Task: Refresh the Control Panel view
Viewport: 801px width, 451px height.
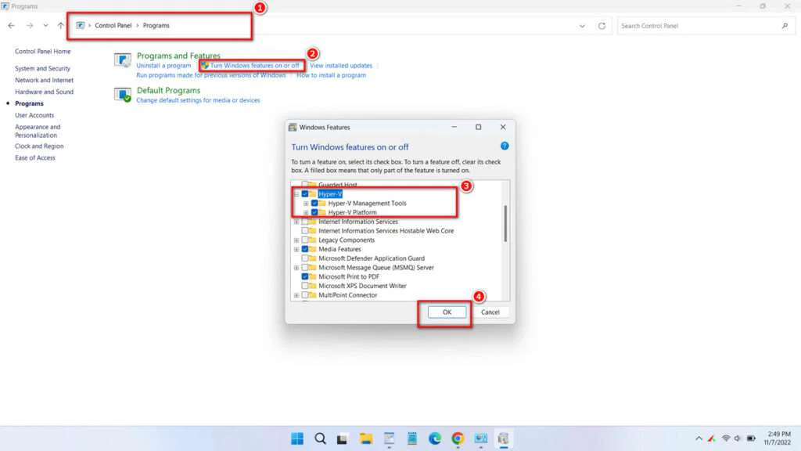Action: (x=601, y=25)
